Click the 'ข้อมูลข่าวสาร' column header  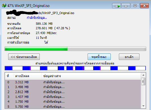[91, 76]
